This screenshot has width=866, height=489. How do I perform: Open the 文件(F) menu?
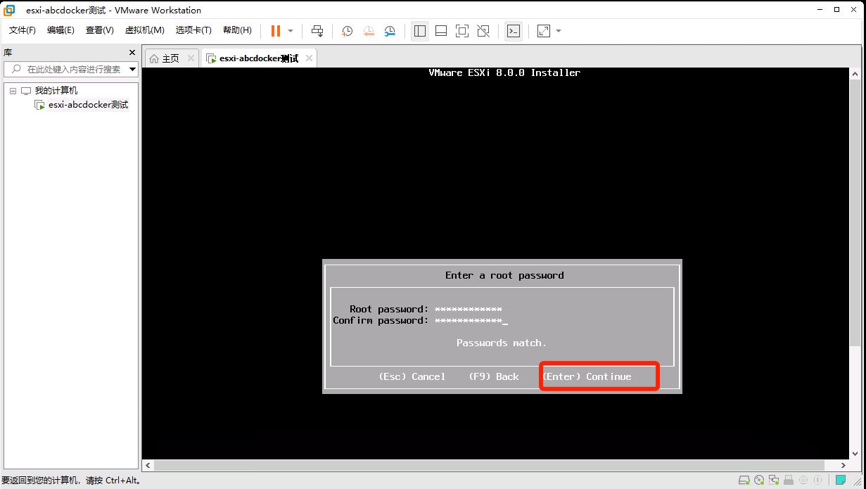click(x=23, y=30)
